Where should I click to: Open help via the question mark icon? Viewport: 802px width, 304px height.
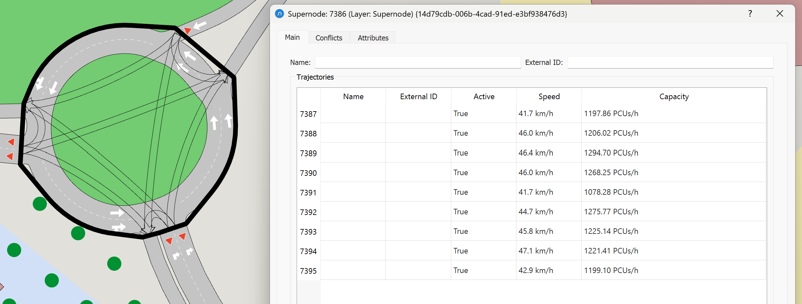point(750,14)
